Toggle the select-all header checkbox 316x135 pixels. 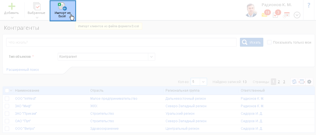(7, 91)
